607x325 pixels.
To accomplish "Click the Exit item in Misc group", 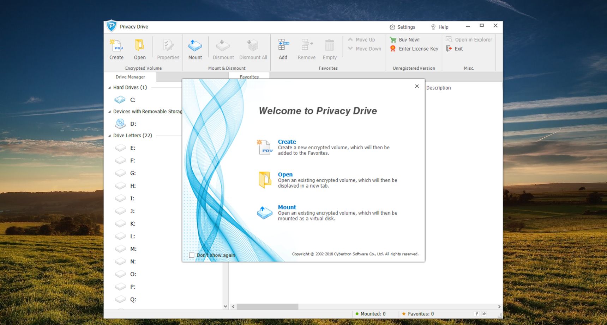I will click(x=455, y=49).
